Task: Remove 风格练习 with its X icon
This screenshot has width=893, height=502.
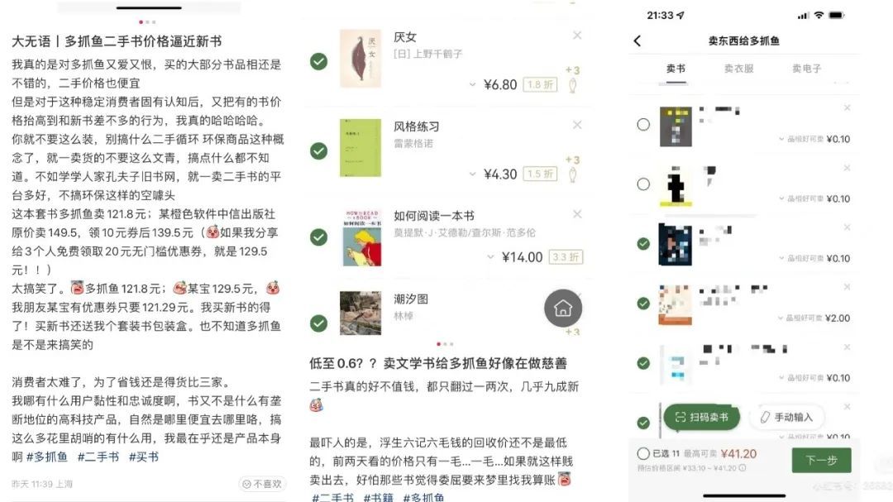Action: click(x=577, y=125)
